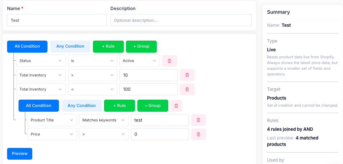Viewport: 343px width, 164px height.
Task: Switch nested group to Any Condition
Action: 81,106
